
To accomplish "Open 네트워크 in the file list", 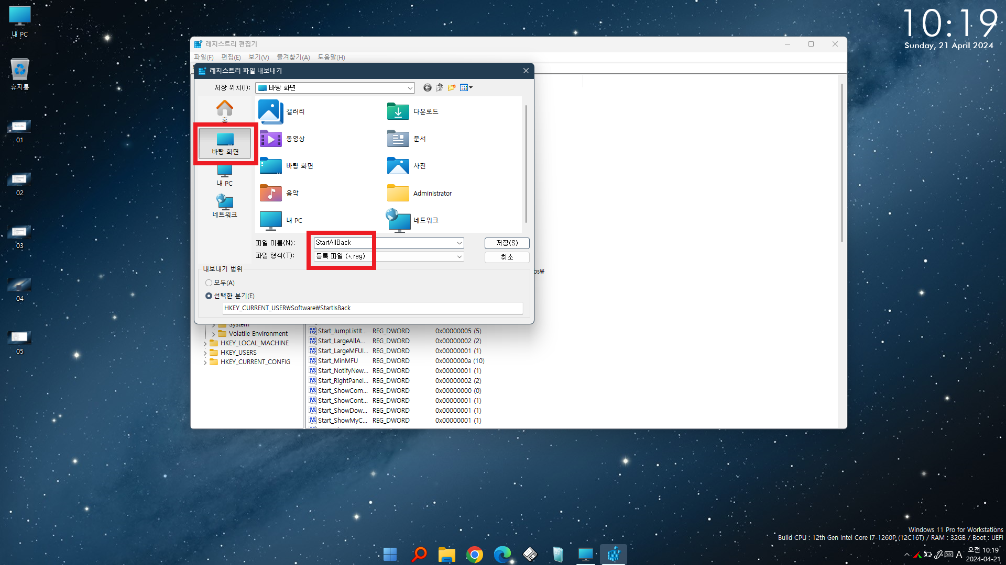I will tap(412, 220).
